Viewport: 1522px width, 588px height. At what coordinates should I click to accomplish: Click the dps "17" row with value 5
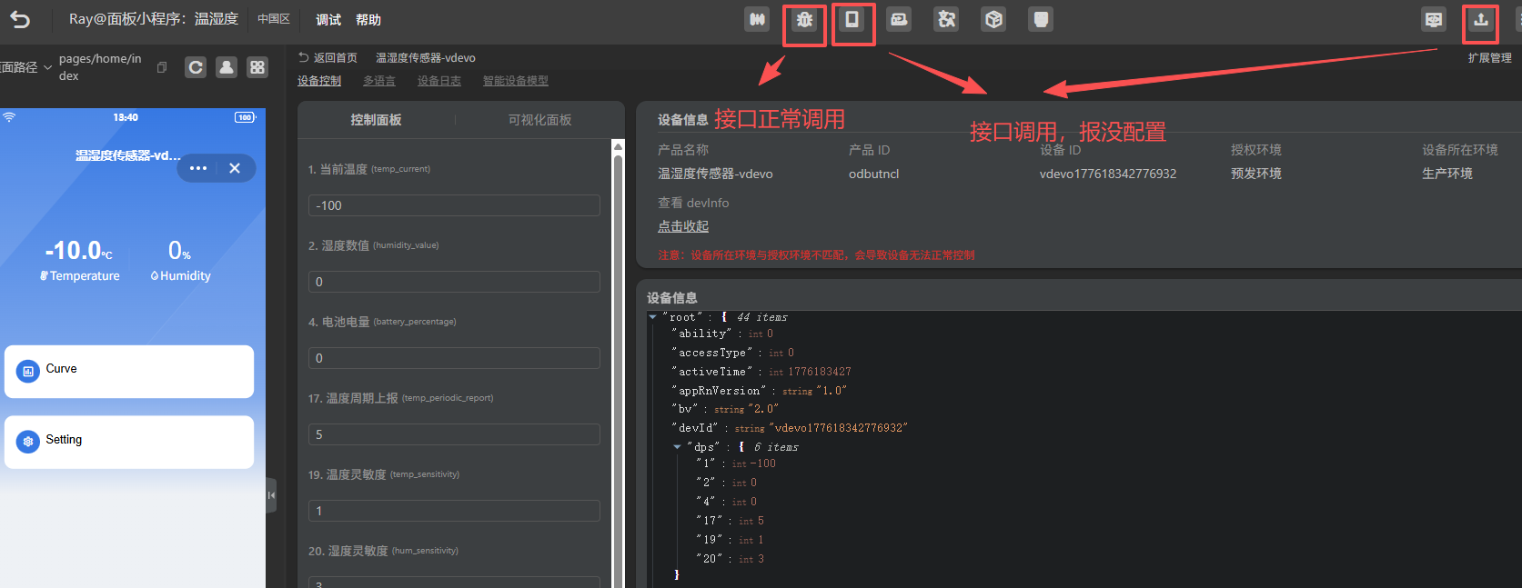[730, 521]
